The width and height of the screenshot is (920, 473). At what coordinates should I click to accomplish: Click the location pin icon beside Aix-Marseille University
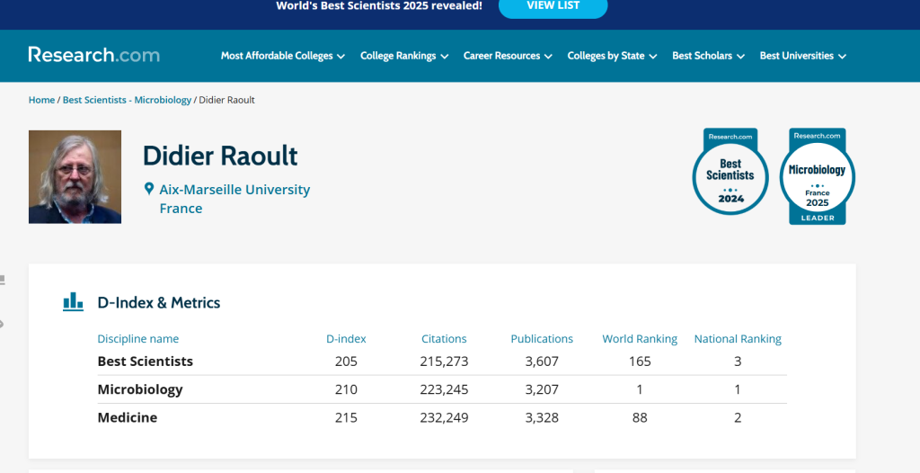[149, 189]
